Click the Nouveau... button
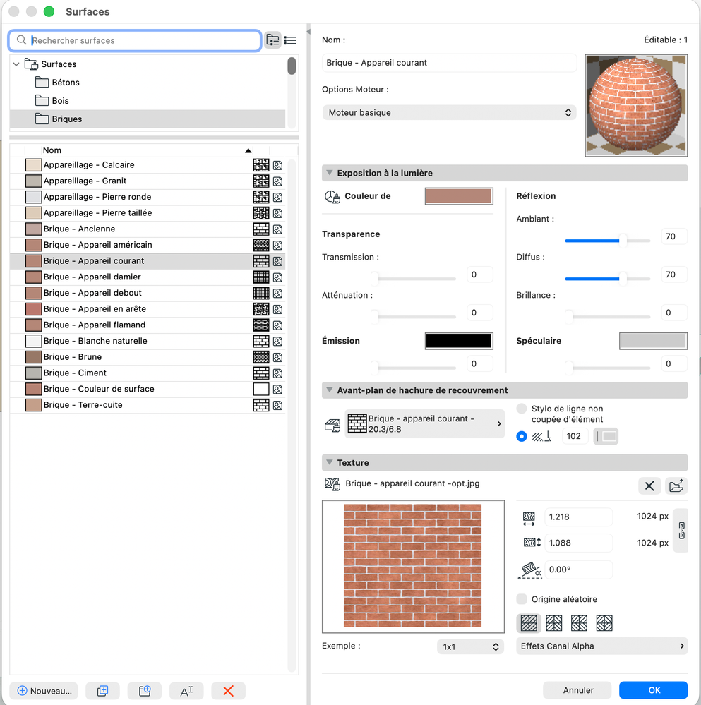The height and width of the screenshot is (705, 701). (44, 691)
